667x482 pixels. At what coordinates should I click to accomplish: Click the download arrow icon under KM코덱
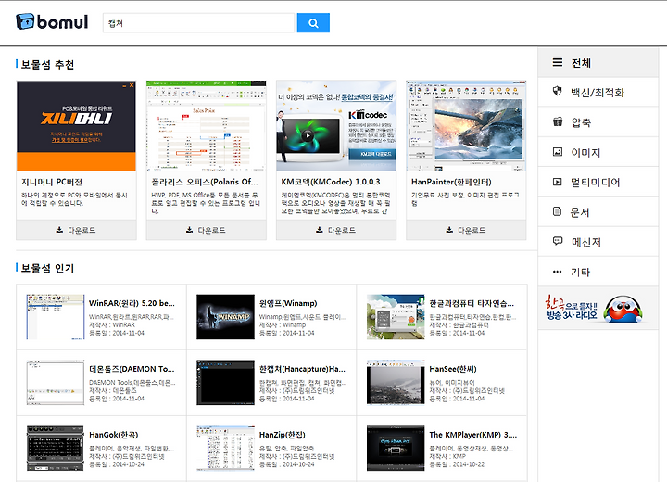[x=319, y=230]
